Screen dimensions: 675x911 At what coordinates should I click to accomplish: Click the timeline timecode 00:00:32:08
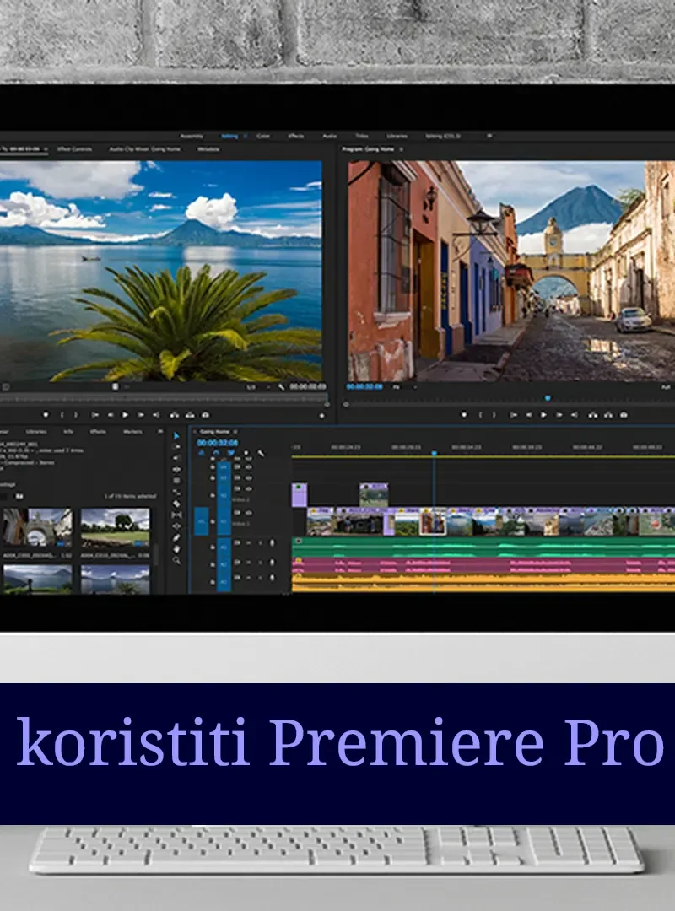point(217,443)
